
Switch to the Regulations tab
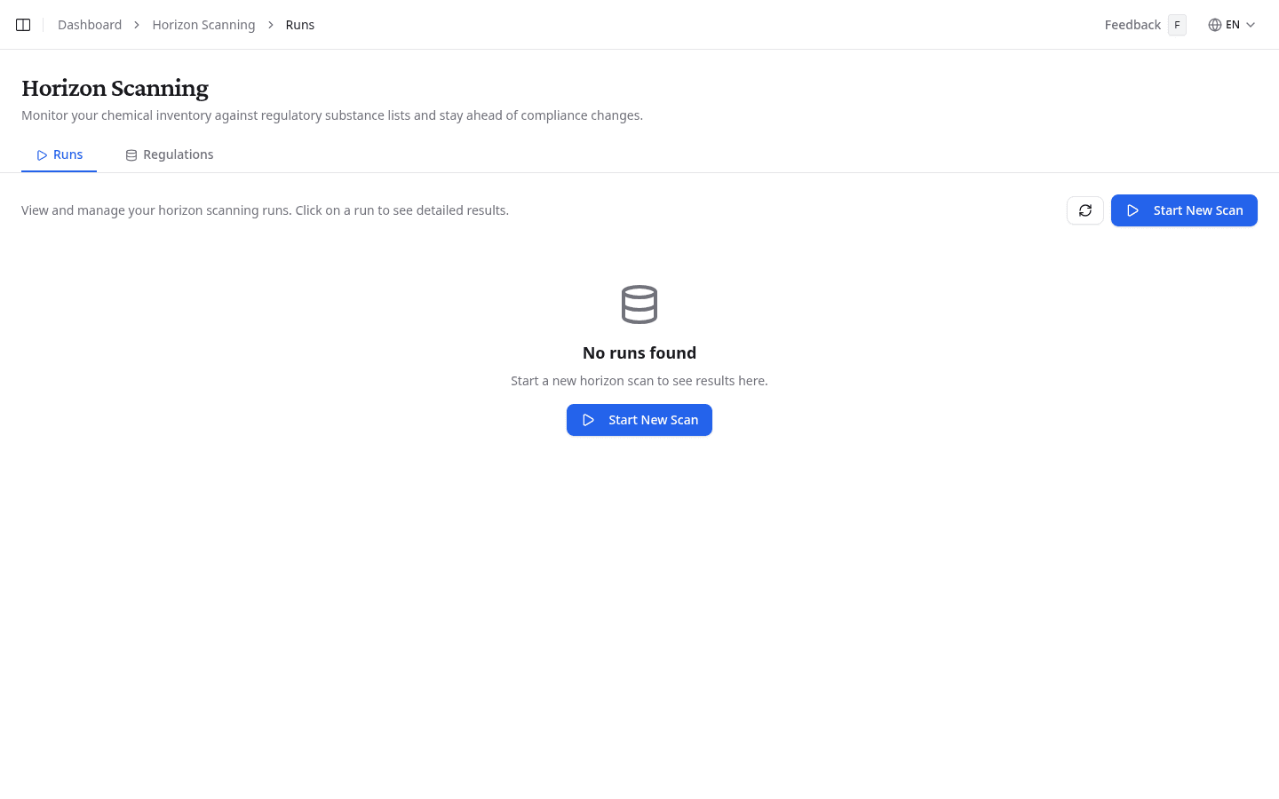coord(178,154)
